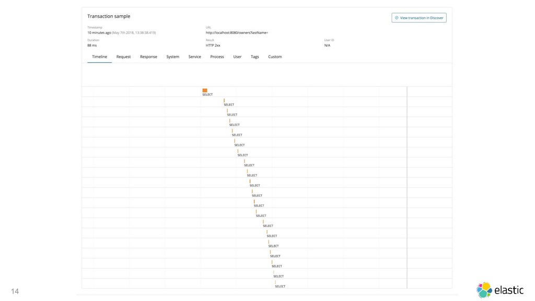Click the localhost owners URL text
This screenshot has height=301, width=535.
237,32
